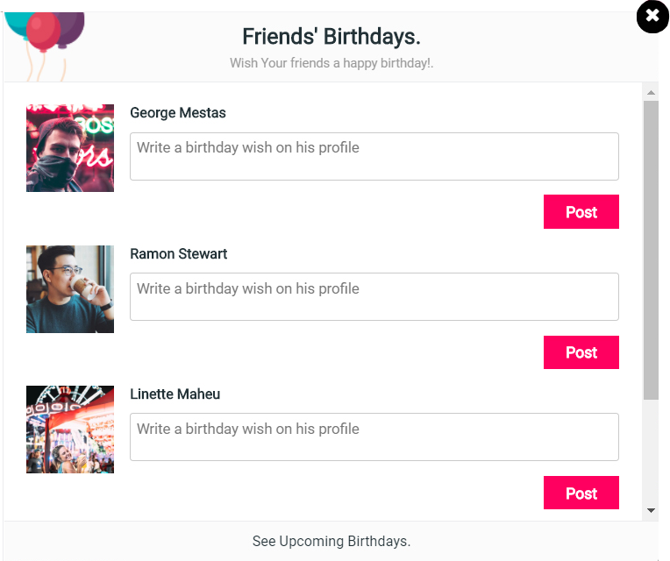Post the birthday wish to Ramon Stewart

click(581, 352)
